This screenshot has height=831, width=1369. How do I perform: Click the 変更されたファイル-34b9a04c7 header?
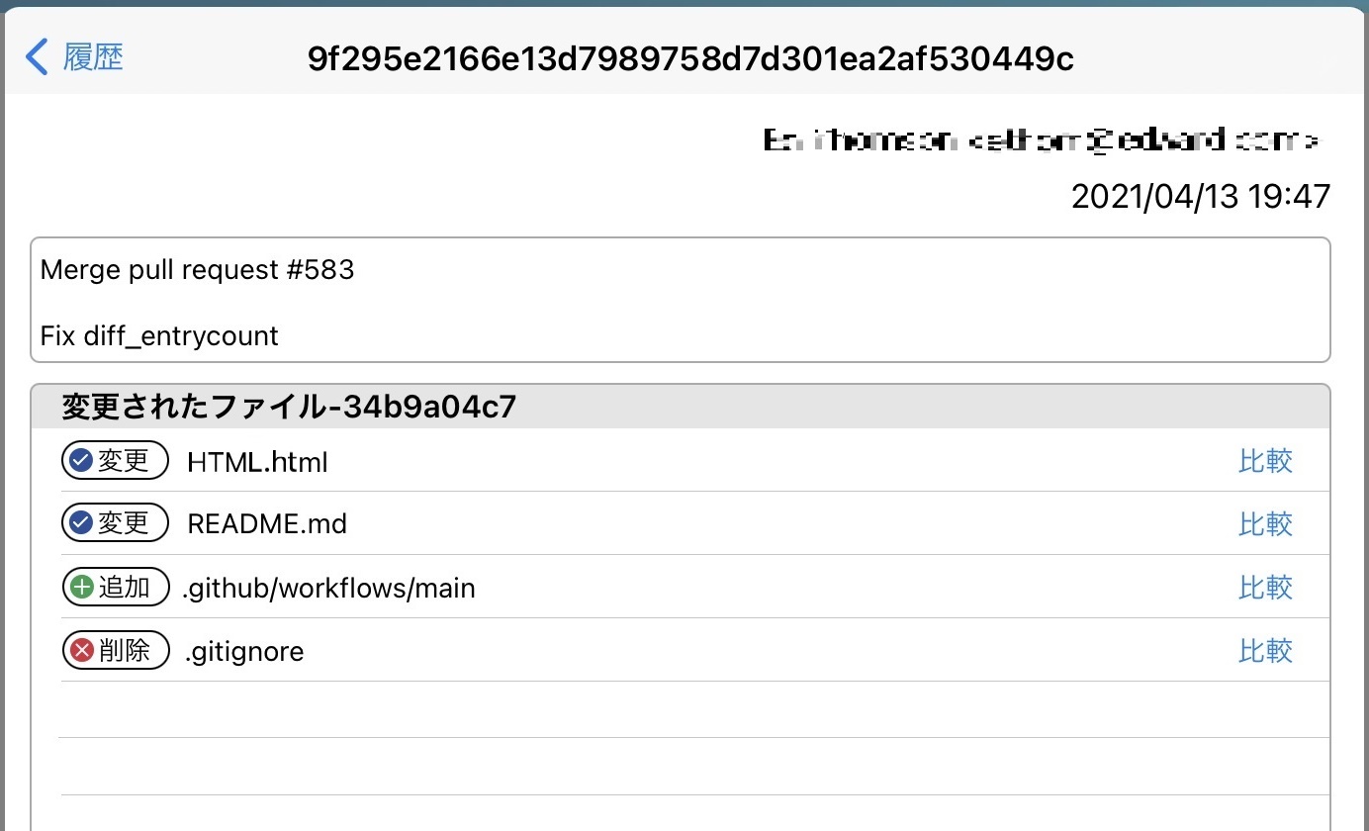pos(289,407)
